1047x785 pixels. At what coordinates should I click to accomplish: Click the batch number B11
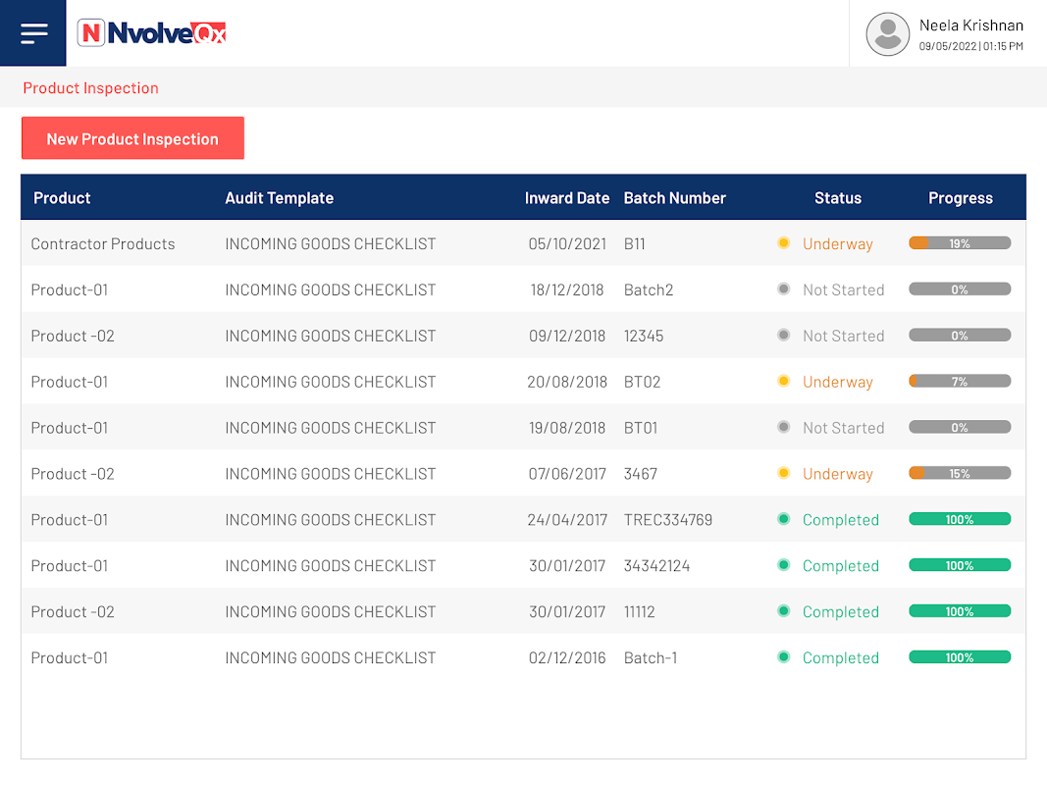tap(634, 244)
